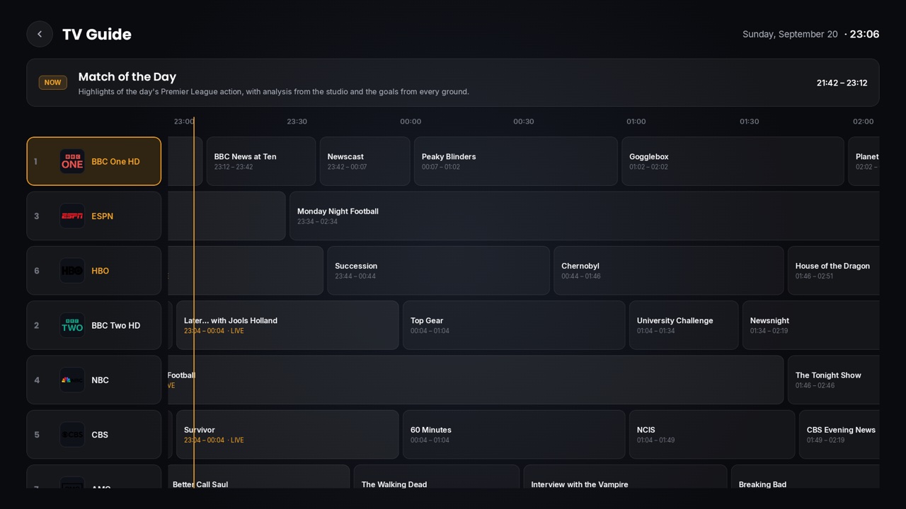
Task: Click the 21:42 – 23:12 time range
Action: 842,83
